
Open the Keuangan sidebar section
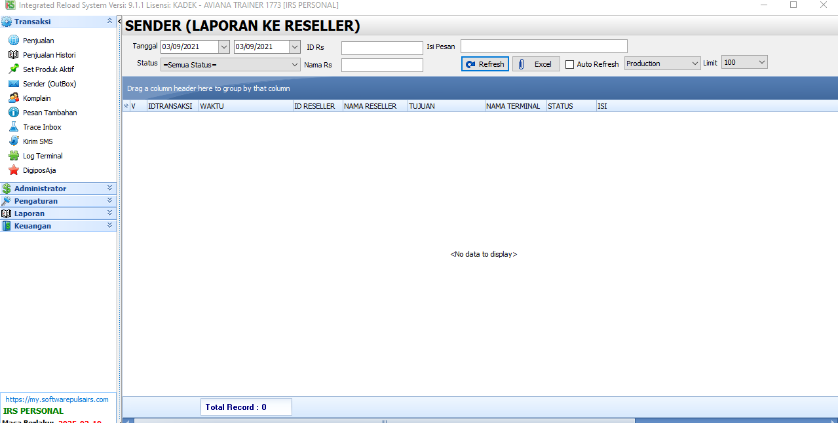pos(58,226)
